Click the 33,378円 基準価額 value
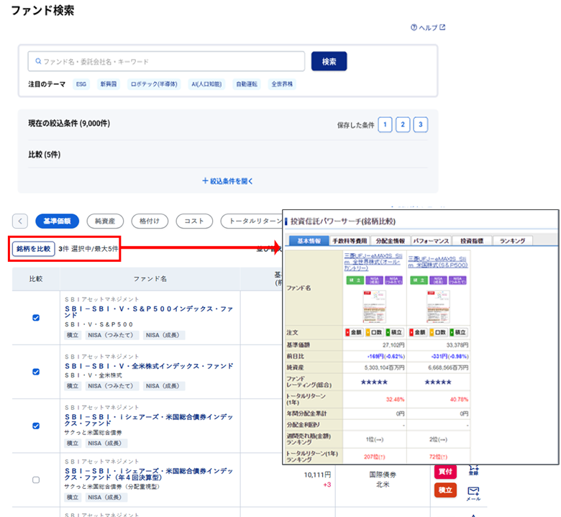Image resolution: width=561 pixels, height=517 pixels. (x=457, y=345)
